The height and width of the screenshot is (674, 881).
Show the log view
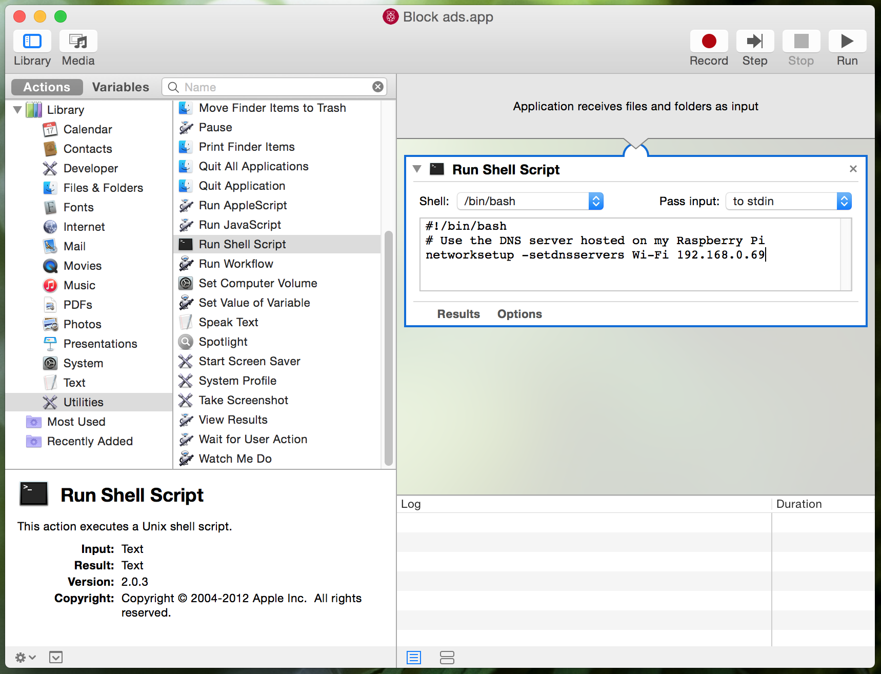click(414, 657)
